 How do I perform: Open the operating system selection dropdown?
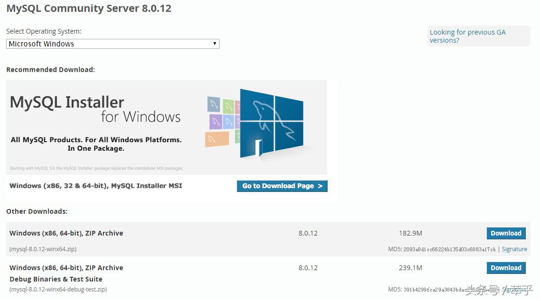[x=112, y=44]
